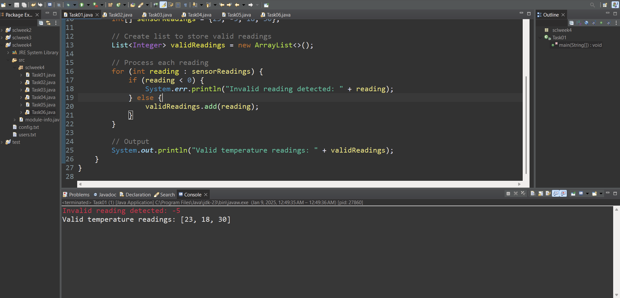Screen dimensions: 620x298
Task: Toggle Block Selection mode
Action: [178, 5]
